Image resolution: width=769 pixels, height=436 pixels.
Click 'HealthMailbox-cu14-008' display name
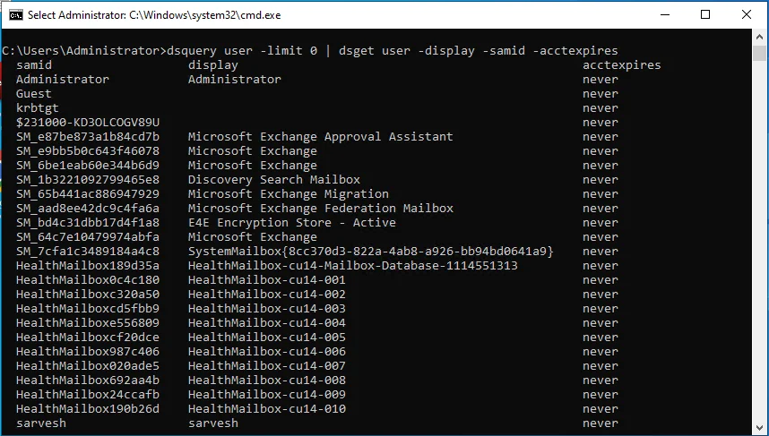click(x=267, y=380)
